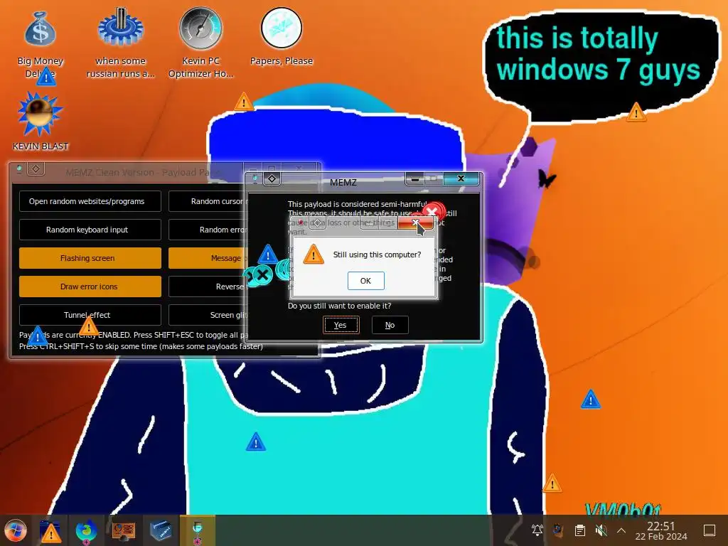
Task: Unmute via the muted speaker icon
Action: point(601,530)
